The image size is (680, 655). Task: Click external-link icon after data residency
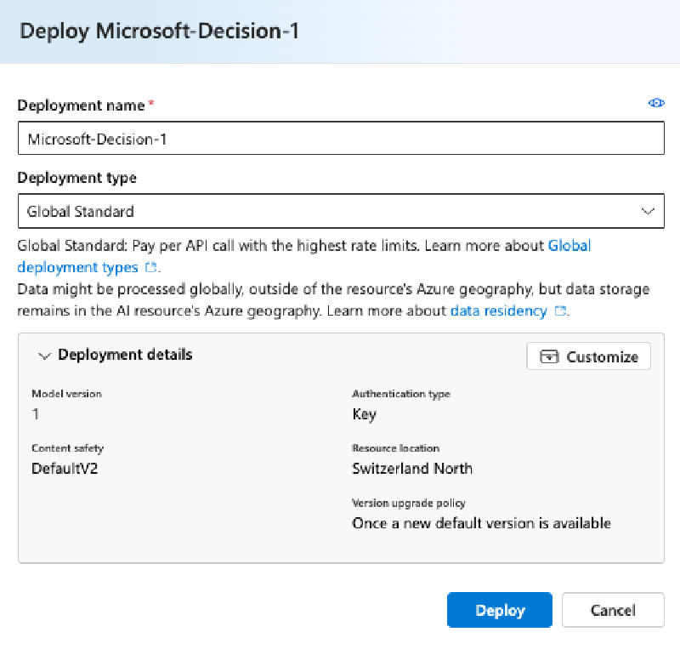[560, 310]
